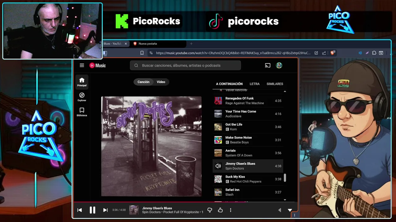Click the Beastie Boys track thumbnail

pyautogui.click(x=218, y=140)
